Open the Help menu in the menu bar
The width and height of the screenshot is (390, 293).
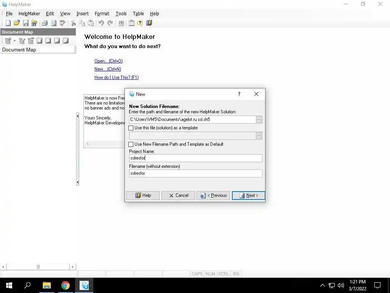coord(155,14)
